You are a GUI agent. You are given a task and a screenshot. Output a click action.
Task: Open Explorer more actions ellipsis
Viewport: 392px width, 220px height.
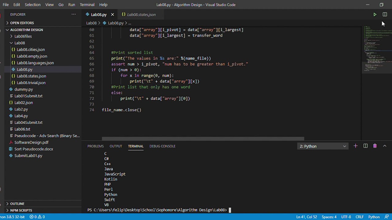pyautogui.click(x=73, y=14)
